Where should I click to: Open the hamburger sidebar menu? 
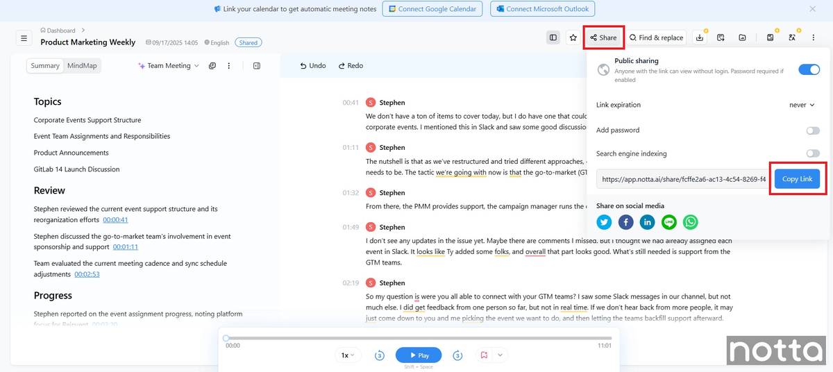(24, 38)
